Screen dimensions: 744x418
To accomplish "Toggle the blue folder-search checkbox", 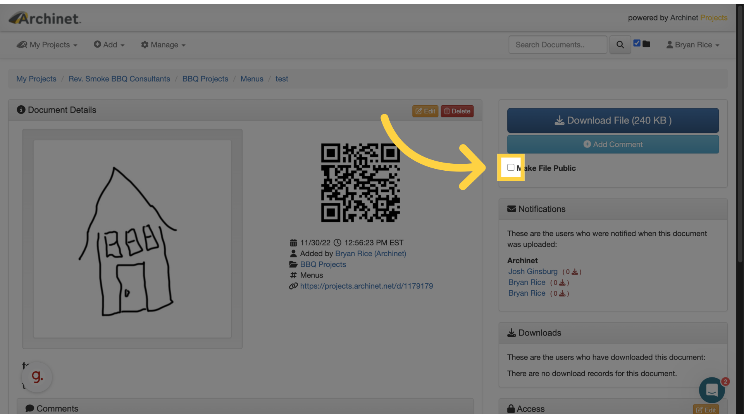I will (x=637, y=43).
